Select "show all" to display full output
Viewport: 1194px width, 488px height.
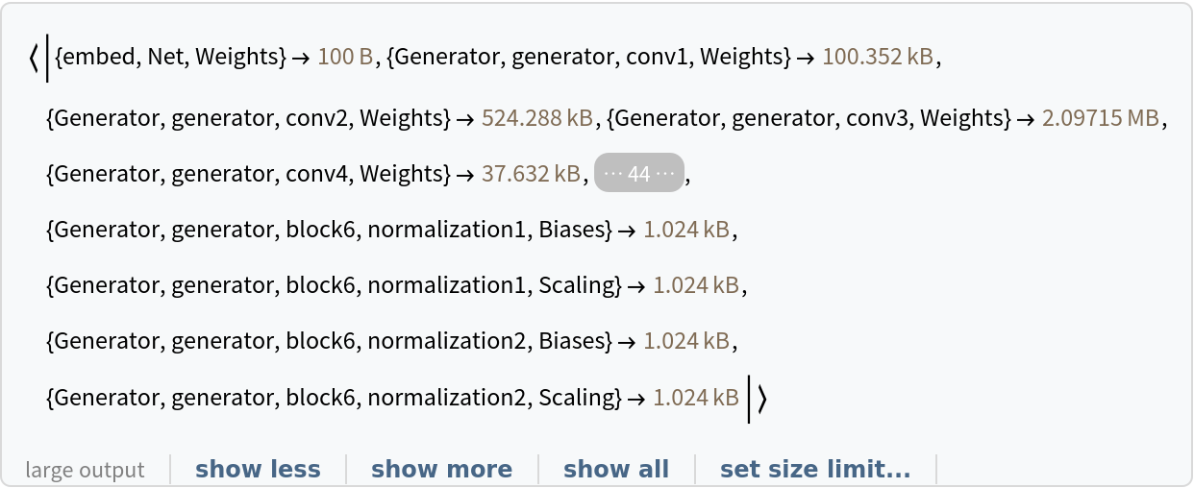pyautogui.click(x=616, y=470)
